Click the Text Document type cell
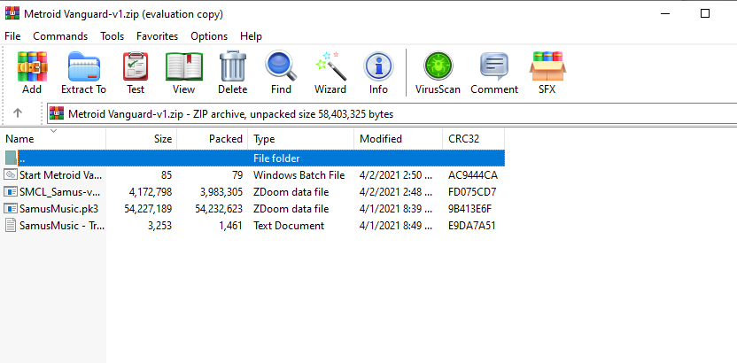 [289, 226]
